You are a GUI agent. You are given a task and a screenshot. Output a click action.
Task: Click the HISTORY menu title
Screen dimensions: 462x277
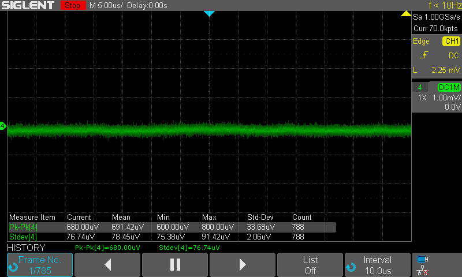(26, 248)
